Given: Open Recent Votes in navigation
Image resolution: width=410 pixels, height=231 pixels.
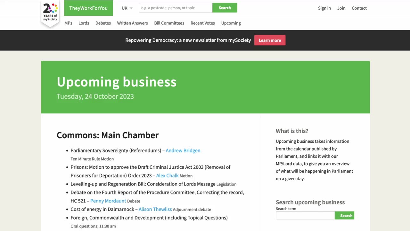Looking at the screenshot, I should coord(203,23).
